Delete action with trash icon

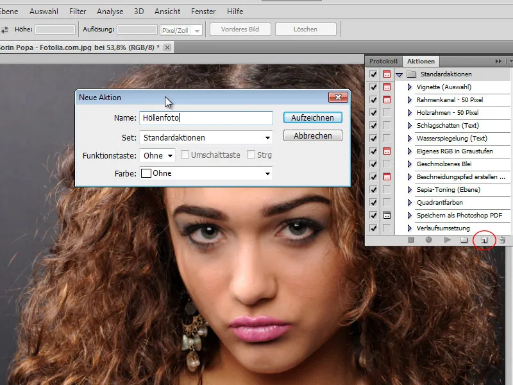503,240
